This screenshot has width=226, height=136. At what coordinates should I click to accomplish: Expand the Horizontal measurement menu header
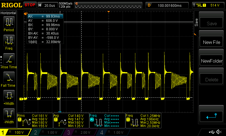(x=8, y=13)
